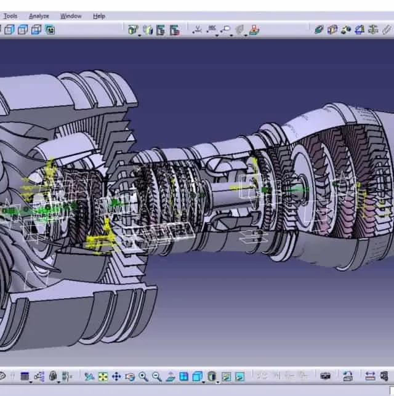Viewport: 394px width, 396px height.
Task: Click the red stamp icon
Action: 254,30
